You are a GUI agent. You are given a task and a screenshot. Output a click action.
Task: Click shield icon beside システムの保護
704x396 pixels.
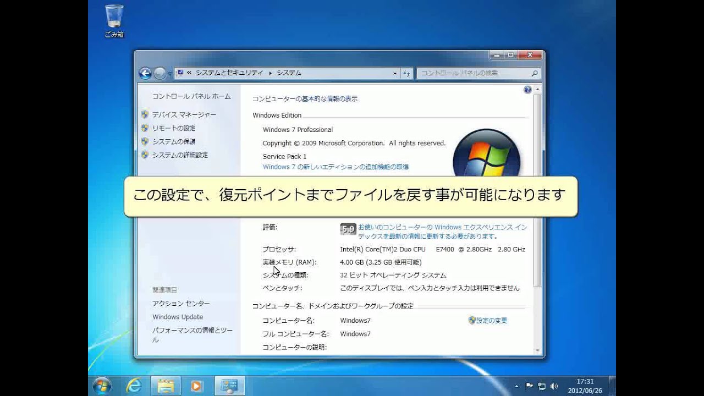click(145, 141)
